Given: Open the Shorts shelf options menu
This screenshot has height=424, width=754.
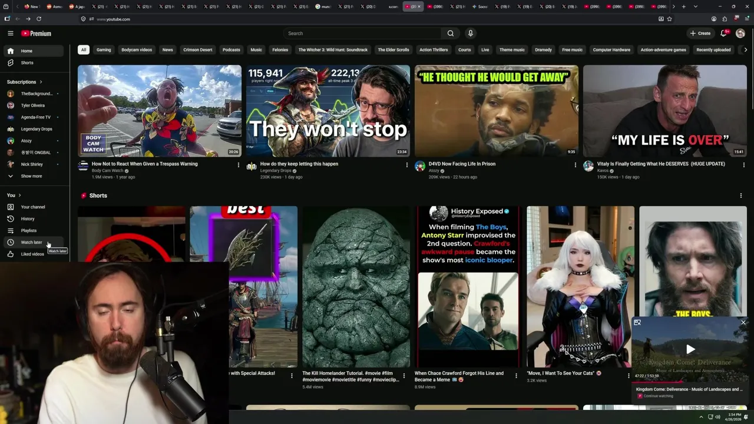Looking at the screenshot, I should click(740, 196).
